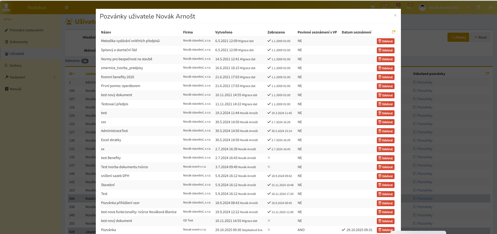The image size is (497, 234).
Task: Close the Pozvánky uživatele dialog
Action: 395,15
